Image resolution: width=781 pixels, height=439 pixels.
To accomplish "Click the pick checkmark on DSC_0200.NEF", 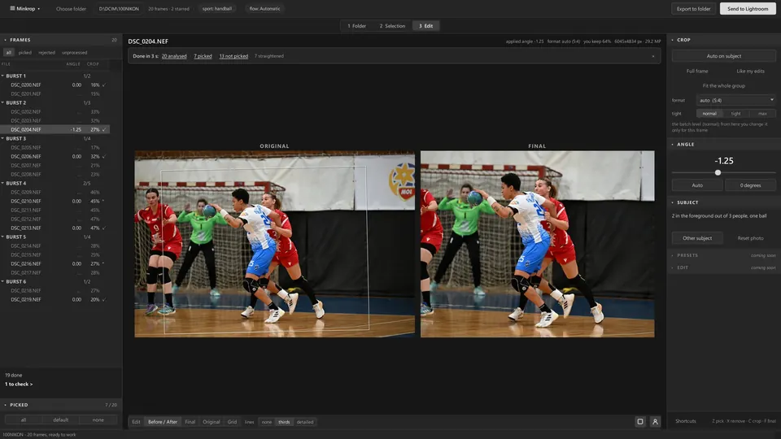I will point(104,85).
